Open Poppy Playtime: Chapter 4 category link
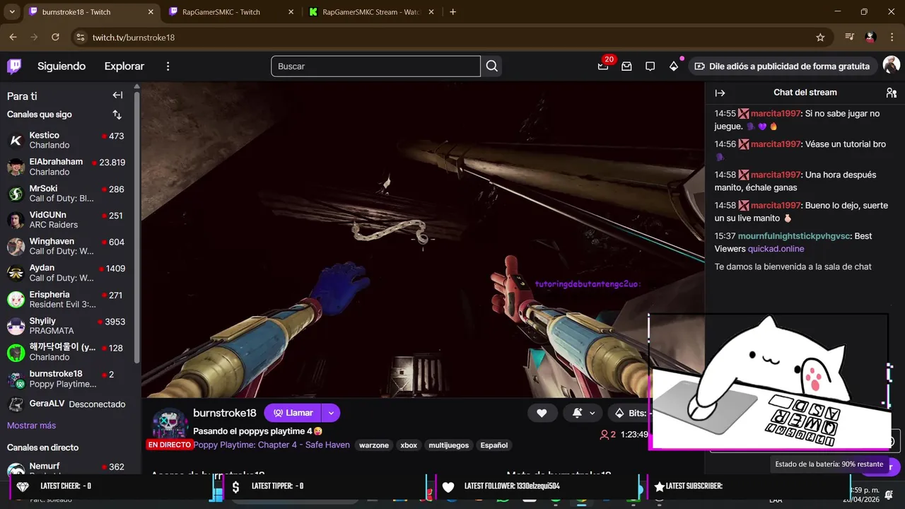The image size is (905, 509). (x=271, y=445)
